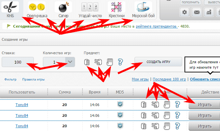
Task: Expand the Количество игр dropdown
Action: tap(70, 62)
